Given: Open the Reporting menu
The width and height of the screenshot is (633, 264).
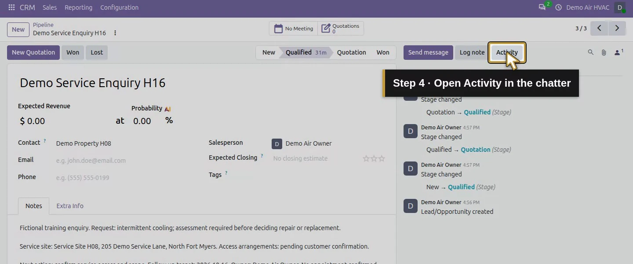Looking at the screenshot, I should click(x=78, y=7).
